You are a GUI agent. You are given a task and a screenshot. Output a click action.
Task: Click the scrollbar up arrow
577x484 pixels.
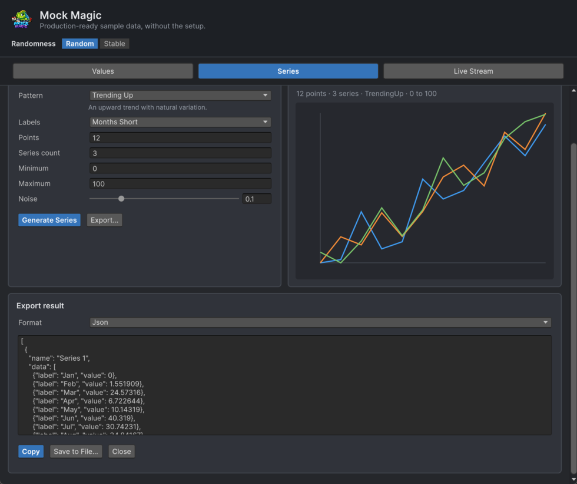(x=573, y=90)
